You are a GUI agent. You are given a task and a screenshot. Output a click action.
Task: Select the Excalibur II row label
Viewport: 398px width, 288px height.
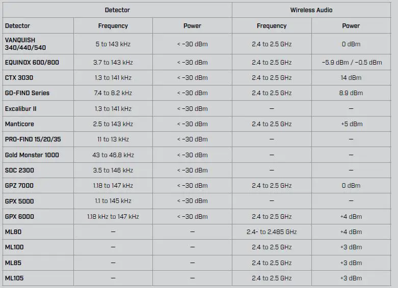coord(21,109)
